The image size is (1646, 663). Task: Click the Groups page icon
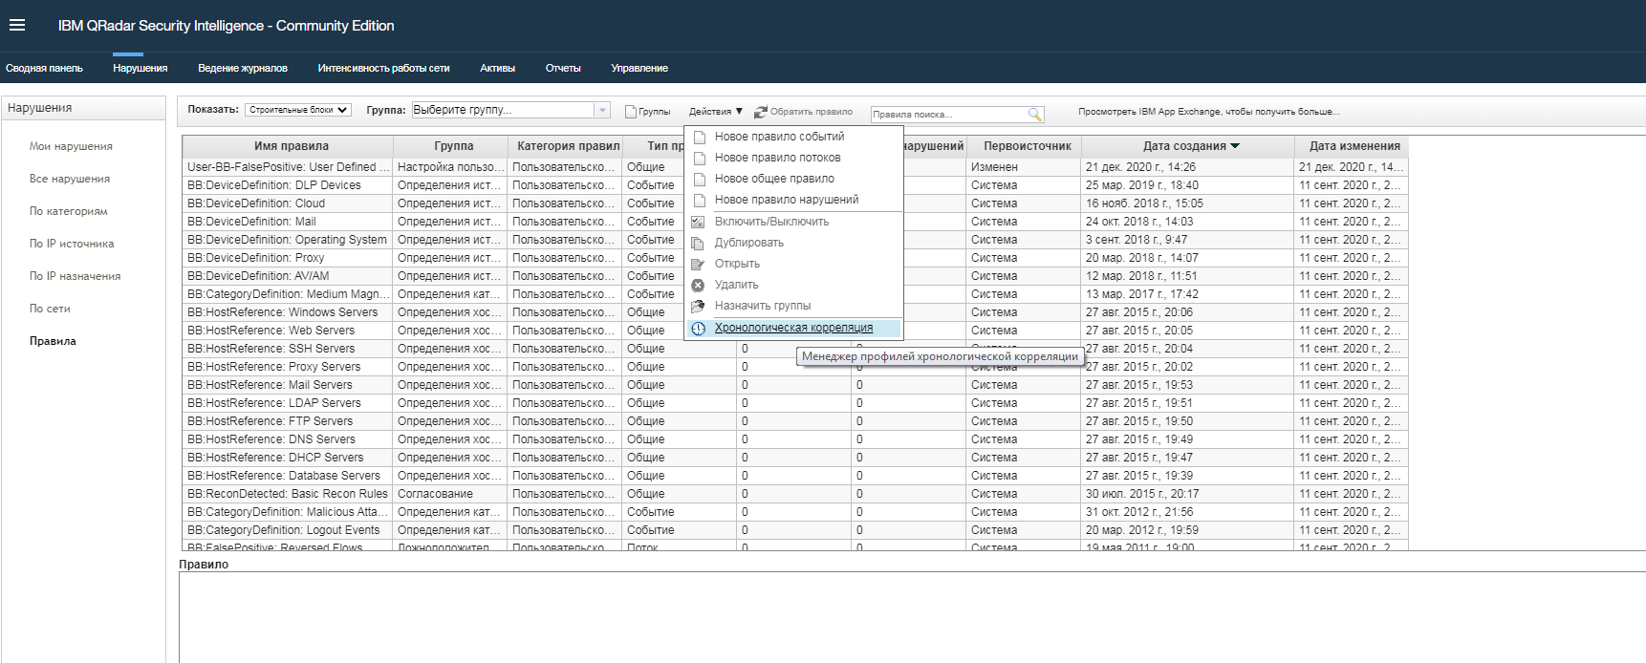(631, 112)
